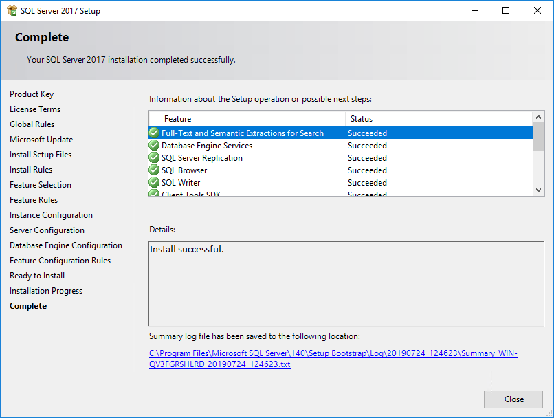Screen dimensions: 554x418
Task: Maximize the SQL Server 2017 Setup window
Action: 506,10
